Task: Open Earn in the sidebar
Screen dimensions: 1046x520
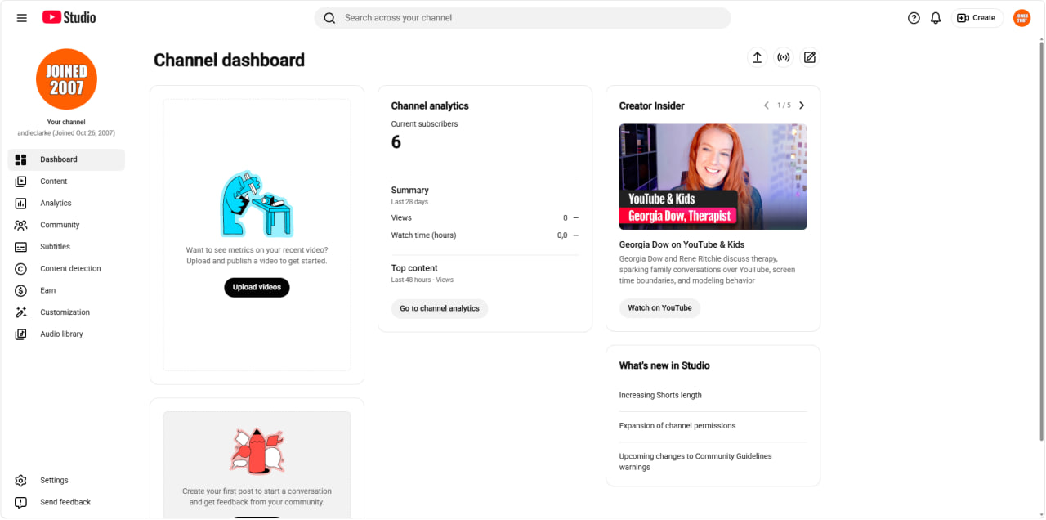Action: 66,290
